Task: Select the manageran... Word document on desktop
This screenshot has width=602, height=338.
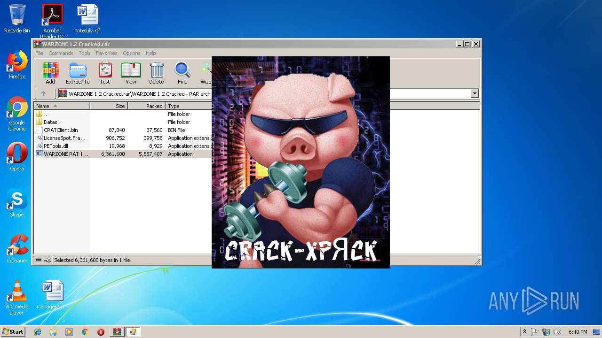Action: [52, 295]
